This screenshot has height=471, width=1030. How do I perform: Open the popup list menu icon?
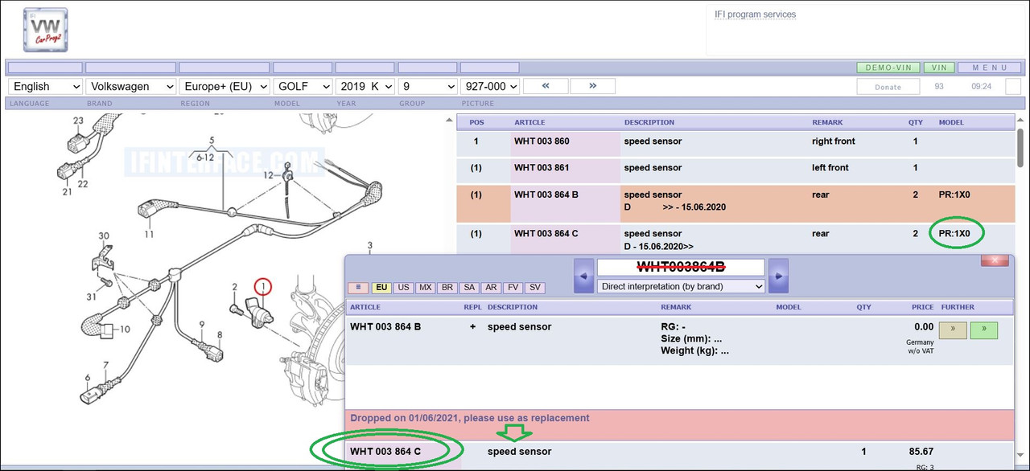359,287
